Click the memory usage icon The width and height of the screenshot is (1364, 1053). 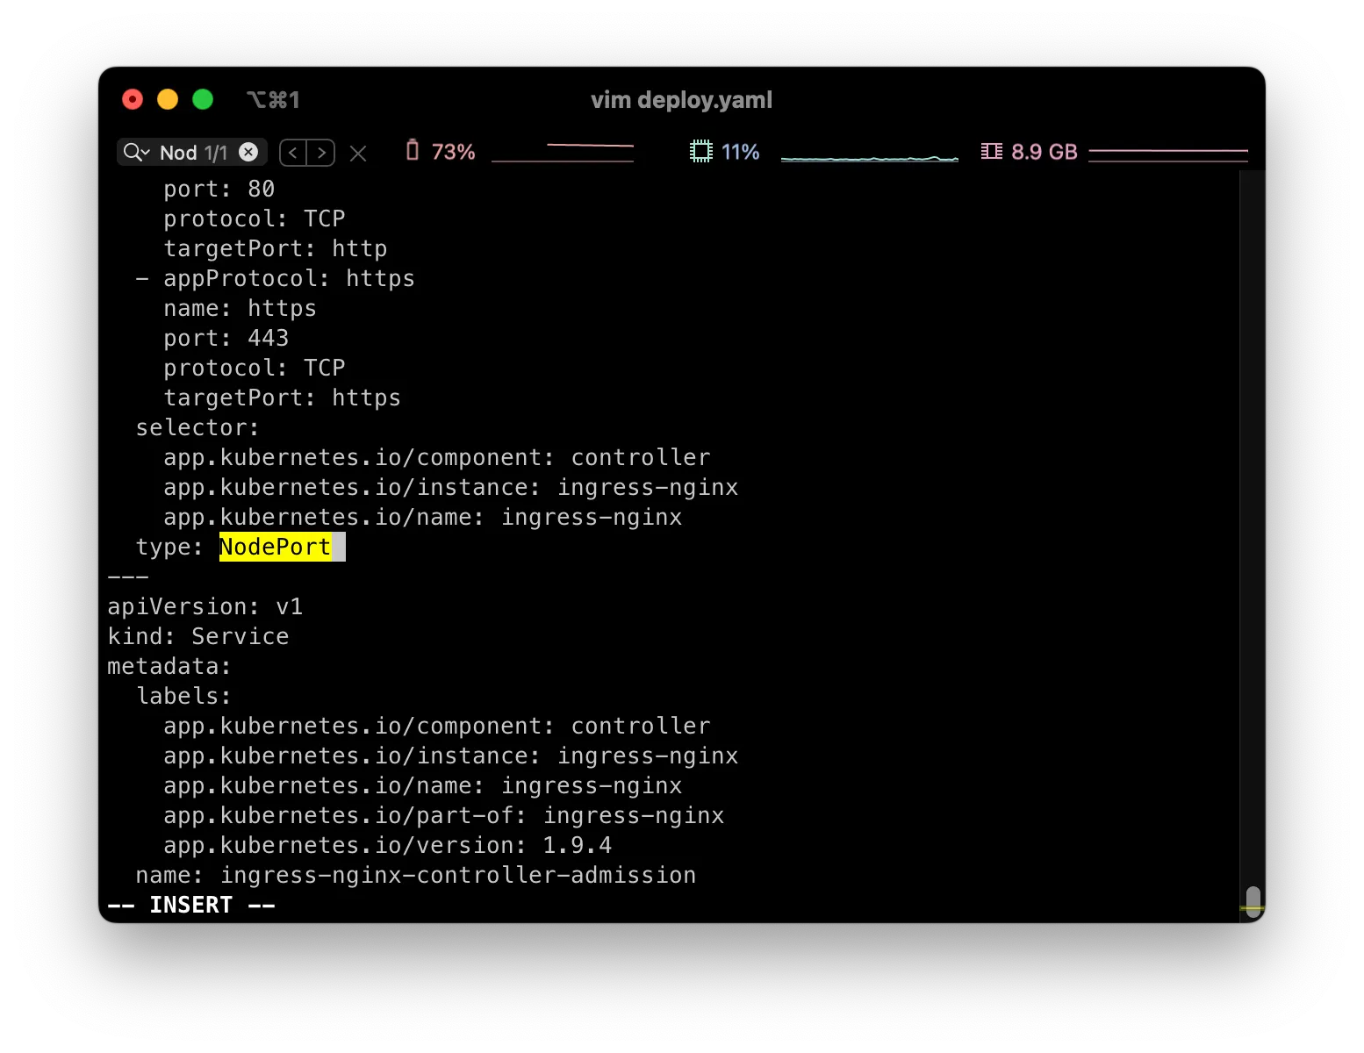point(992,152)
